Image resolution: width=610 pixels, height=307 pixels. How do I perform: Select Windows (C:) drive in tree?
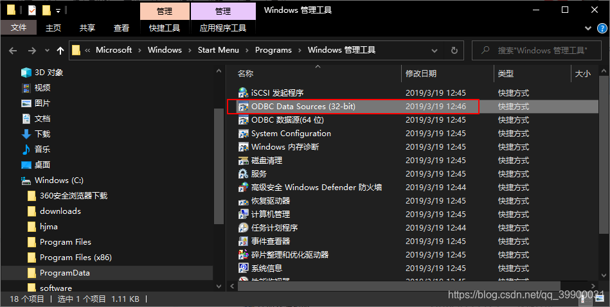pyautogui.click(x=51, y=180)
